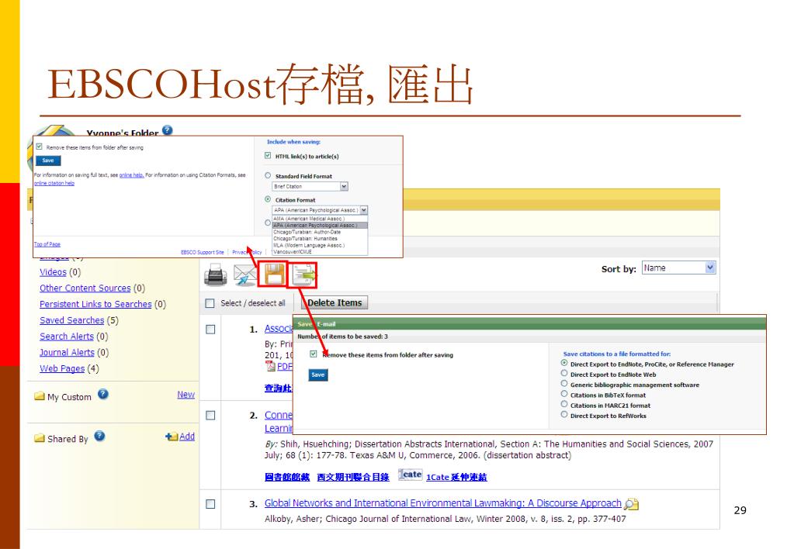Check the box for result 1
This screenshot has width=794, height=549.
pyautogui.click(x=210, y=330)
